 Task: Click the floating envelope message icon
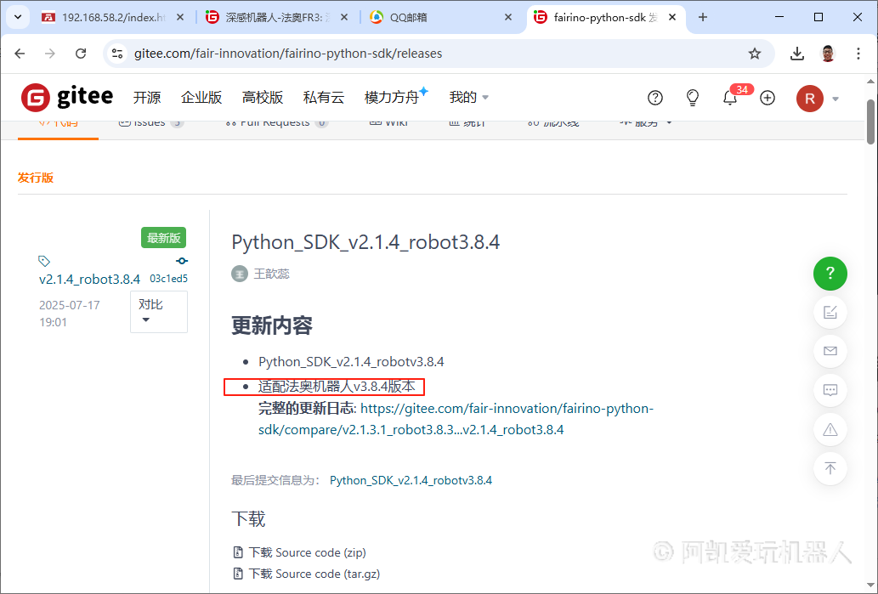pyautogui.click(x=830, y=351)
